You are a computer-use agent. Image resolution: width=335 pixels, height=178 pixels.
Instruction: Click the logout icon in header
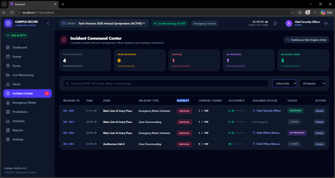pos(326,24)
